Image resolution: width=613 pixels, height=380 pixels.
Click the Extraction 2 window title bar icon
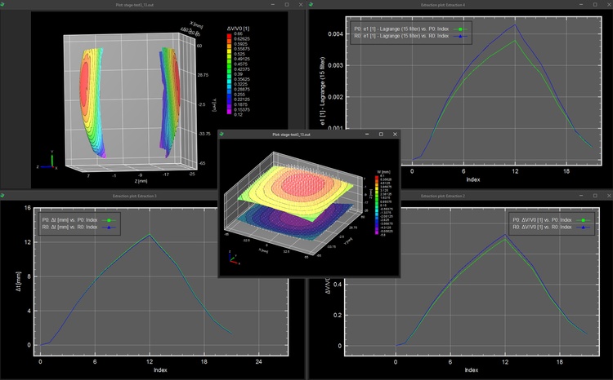tap(311, 197)
